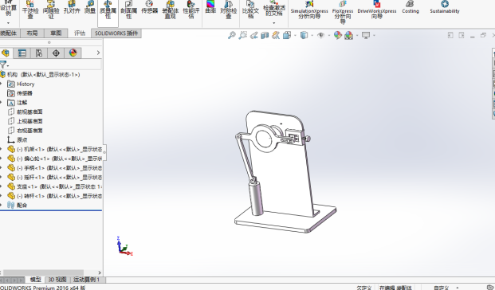Click Zoom to Fit magnifier icon
Viewport: 495px width, 290px height.
(x=232, y=35)
